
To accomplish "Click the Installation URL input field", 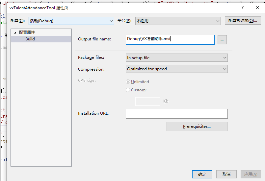I will [x=176, y=114].
